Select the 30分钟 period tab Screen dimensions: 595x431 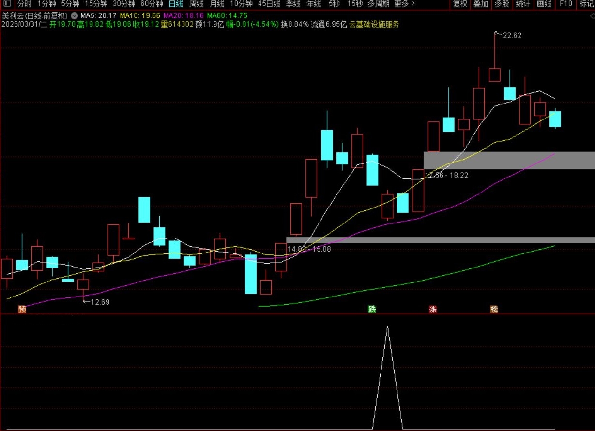click(124, 4)
